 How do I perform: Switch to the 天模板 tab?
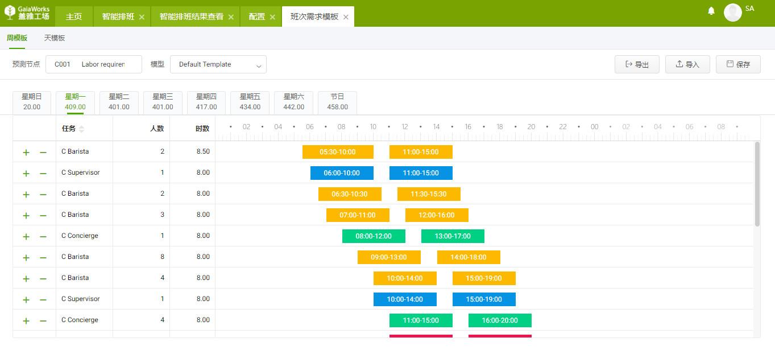click(55, 38)
